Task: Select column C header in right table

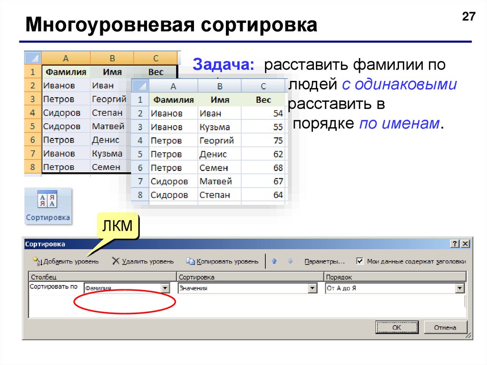Action: point(263,86)
